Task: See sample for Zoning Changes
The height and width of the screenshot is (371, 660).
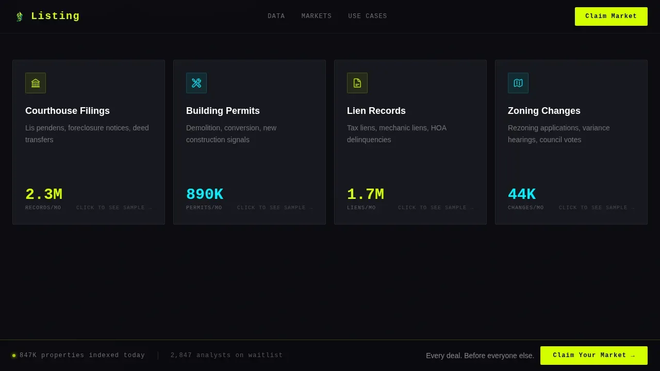Action: click(x=597, y=208)
